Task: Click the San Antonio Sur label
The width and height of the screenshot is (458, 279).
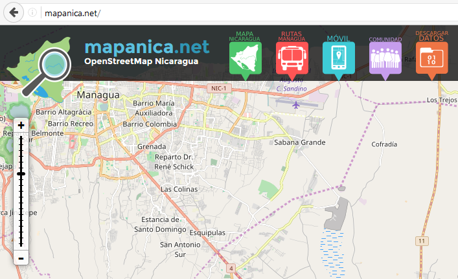Action: (x=180, y=249)
